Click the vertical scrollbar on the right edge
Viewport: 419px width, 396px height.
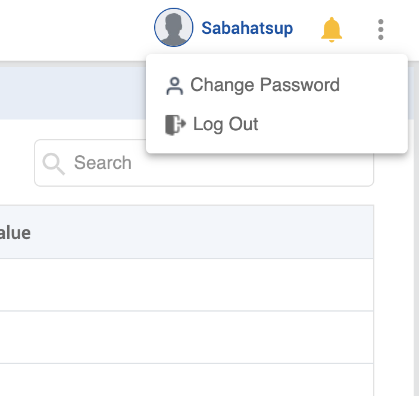click(x=416, y=238)
